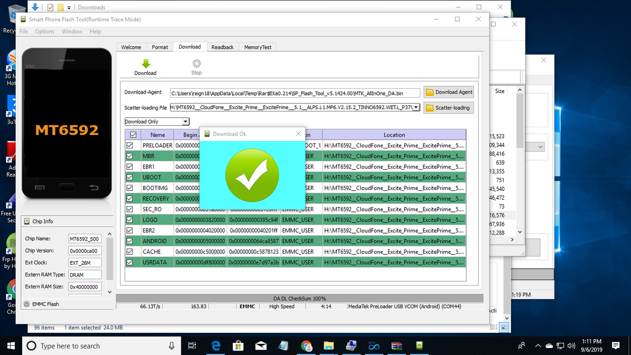Uncheck the USRDATA partition checkbox

pyautogui.click(x=130, y=262)
